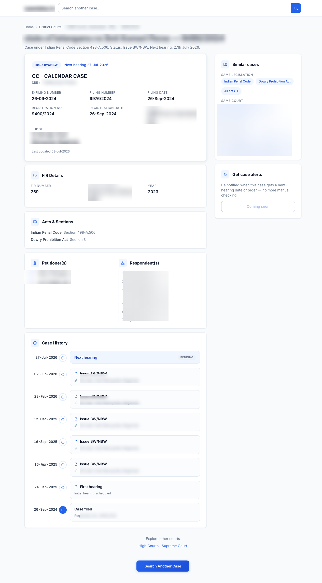Open Indian Penal Code similar cases tag
The image size is (322, 583).
click(x=237, y=81)
